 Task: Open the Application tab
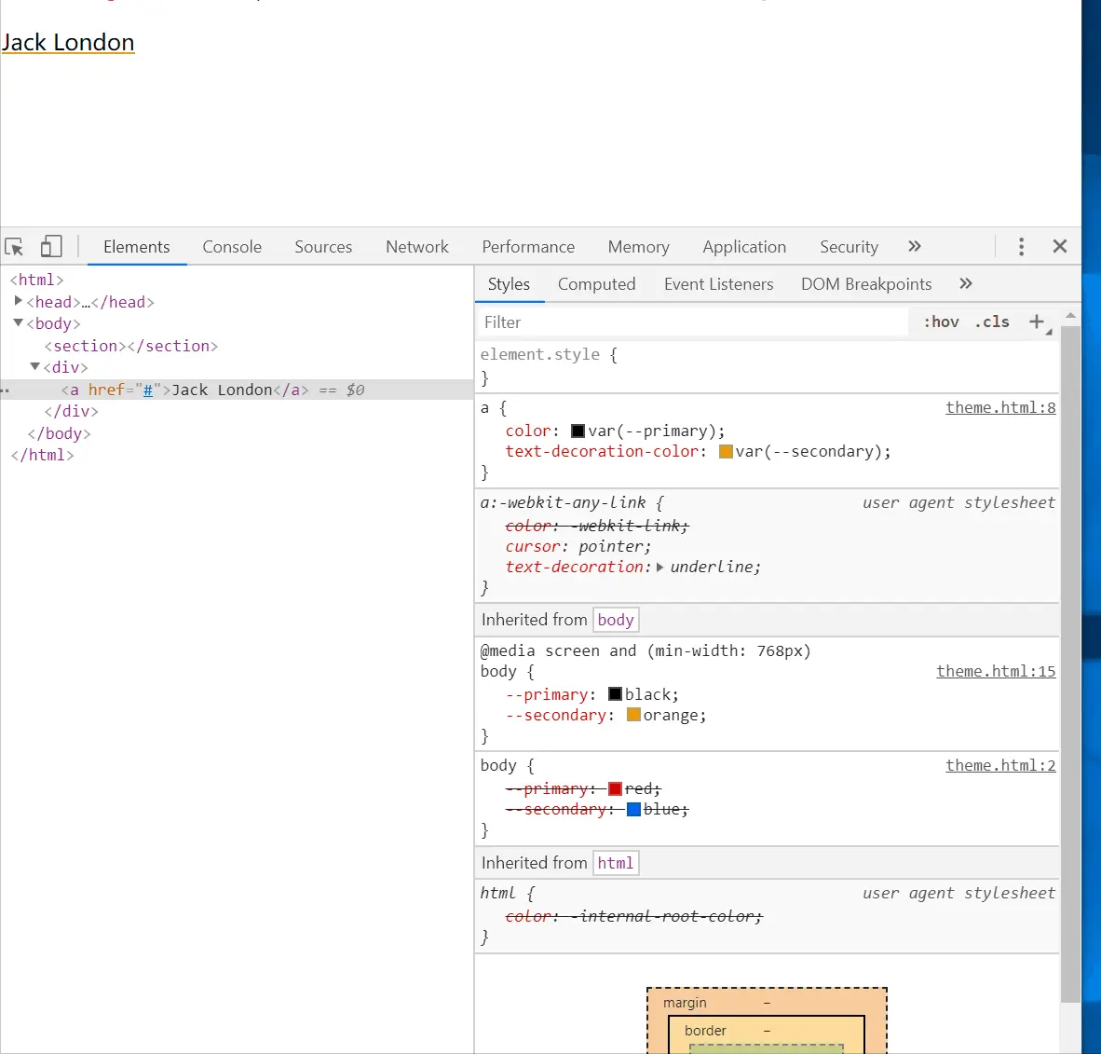[x=744, y=247]
